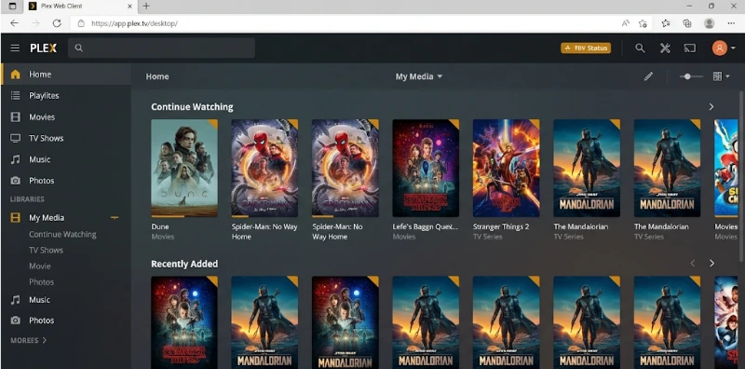Adjust the poster size slider
Screen dimensions: 745x369
tap(691, 76)
